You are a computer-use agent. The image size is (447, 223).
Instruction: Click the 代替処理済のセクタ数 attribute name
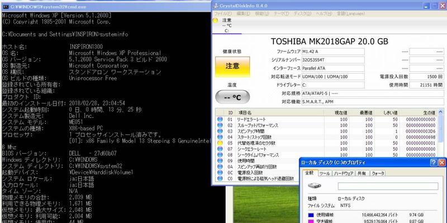tap(256, 143)
